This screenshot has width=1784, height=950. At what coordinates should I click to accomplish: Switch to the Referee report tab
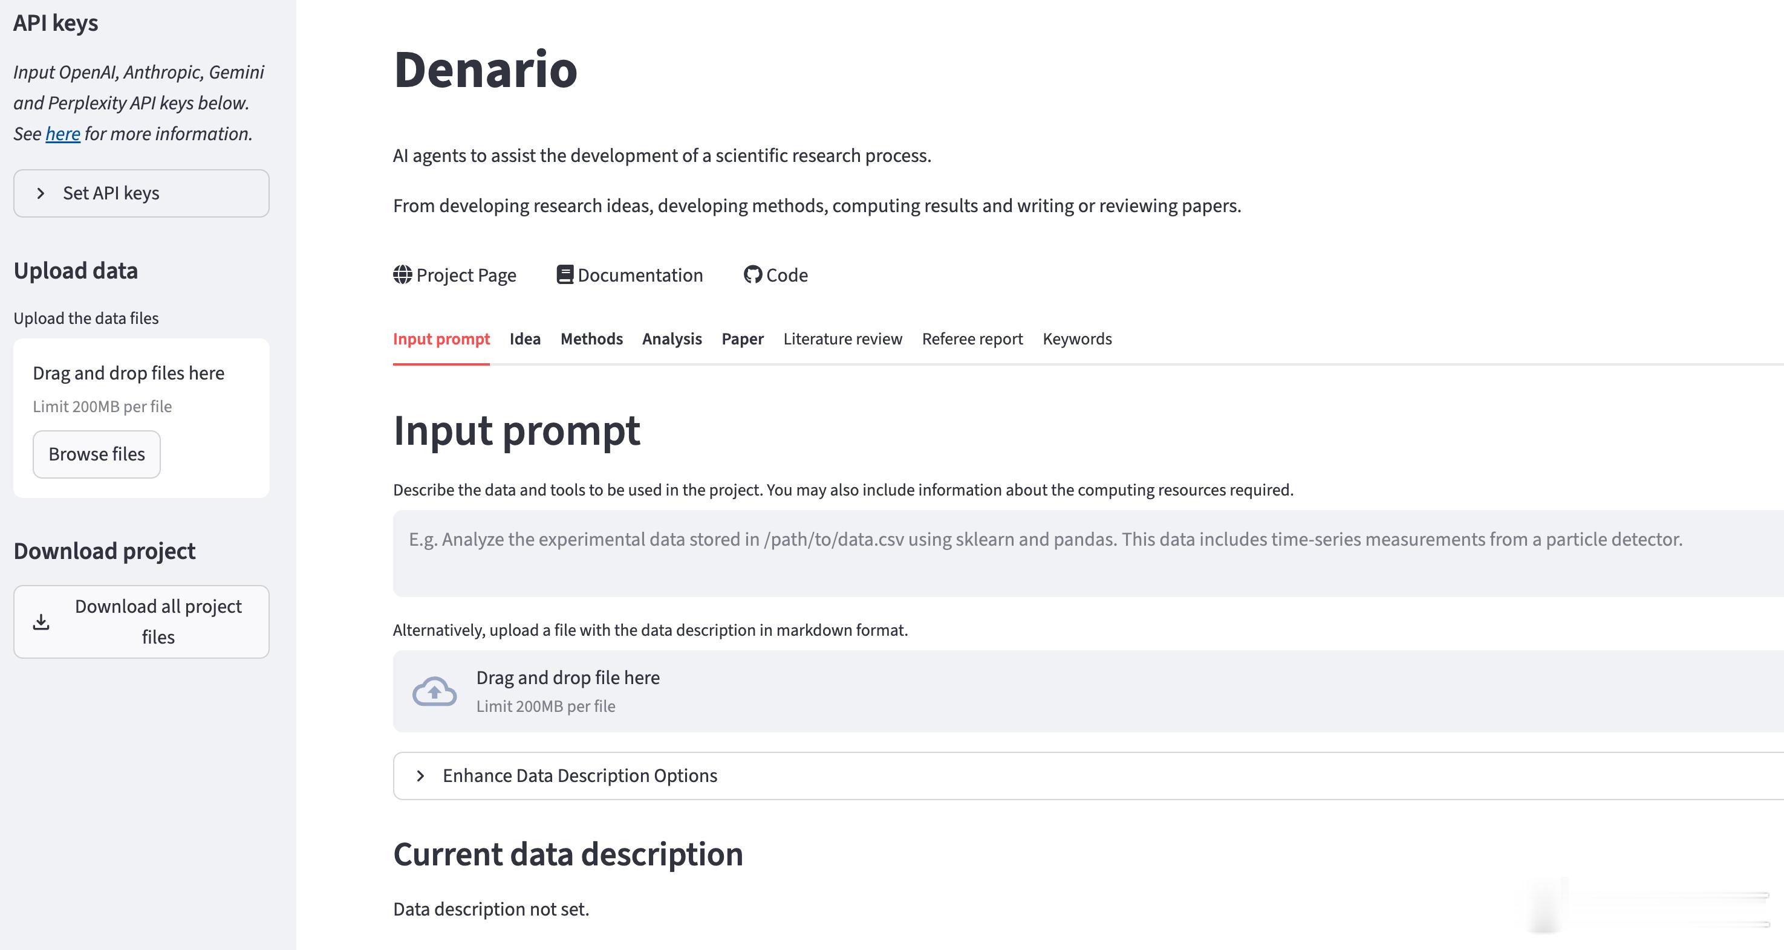click(972, 339)
